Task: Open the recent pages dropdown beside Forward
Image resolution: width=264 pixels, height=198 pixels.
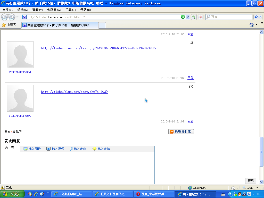Action: pyautogui.click(x=17, y=17)
